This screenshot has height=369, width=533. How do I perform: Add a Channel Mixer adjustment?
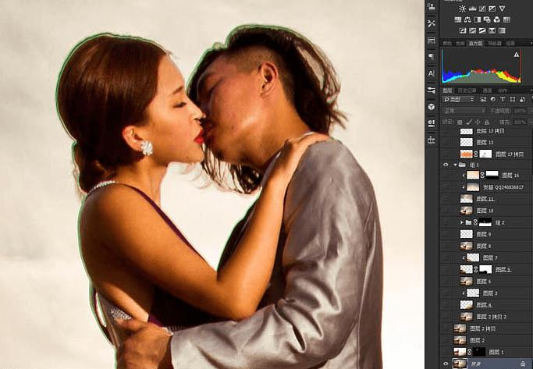click(x=499, y=20)
